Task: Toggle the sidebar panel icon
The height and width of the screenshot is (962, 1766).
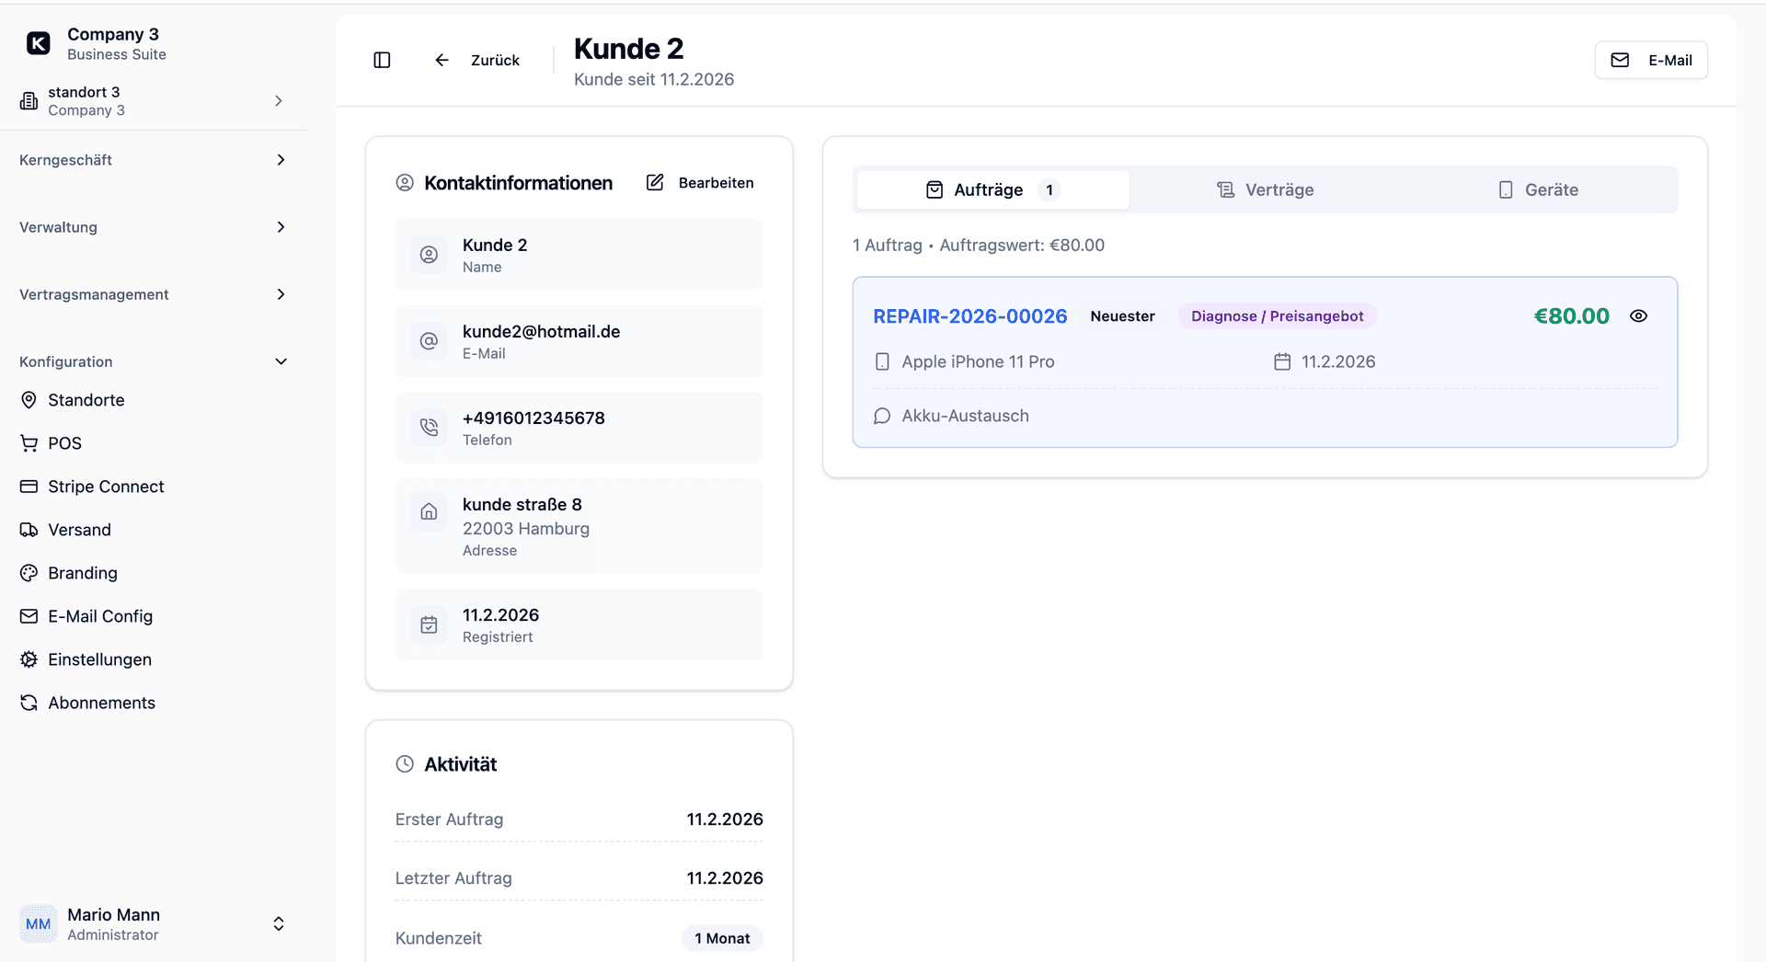Action: point(382,60)
